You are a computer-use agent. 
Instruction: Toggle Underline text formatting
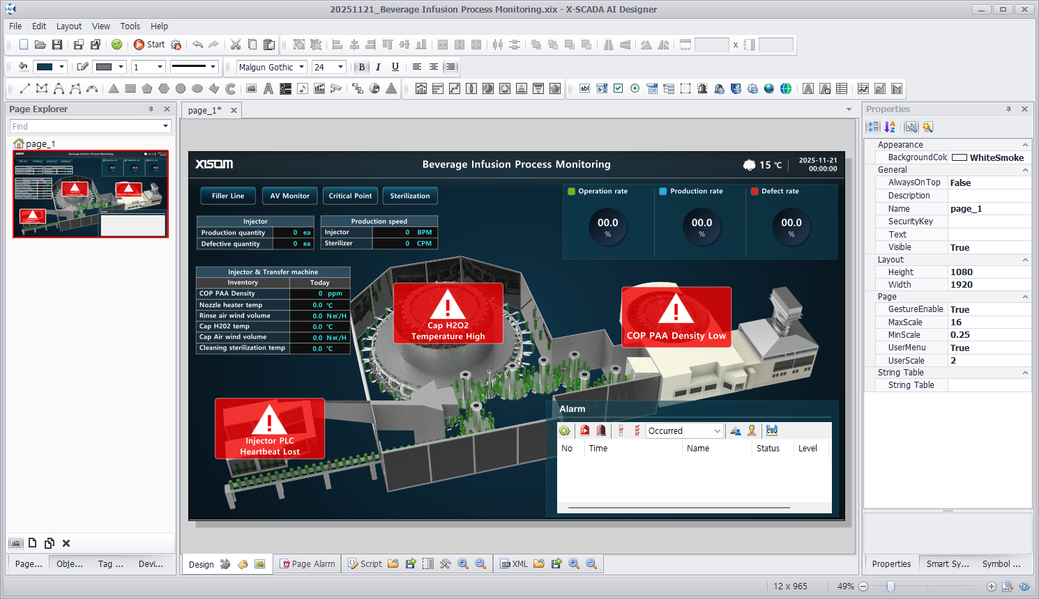click(395, 67)
